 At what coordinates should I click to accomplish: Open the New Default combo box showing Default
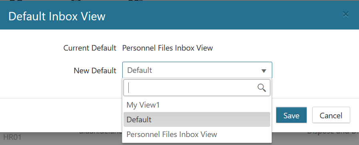click(197, 70)
